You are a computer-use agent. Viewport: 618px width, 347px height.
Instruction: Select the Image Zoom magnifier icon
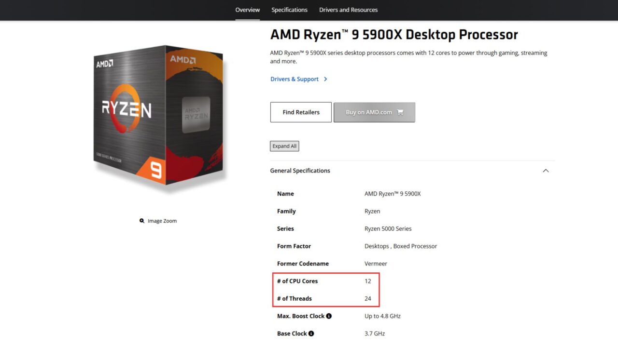(x=141, y=220)
